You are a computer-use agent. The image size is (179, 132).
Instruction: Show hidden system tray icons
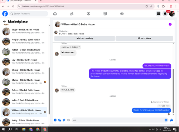tap(150, 129)
